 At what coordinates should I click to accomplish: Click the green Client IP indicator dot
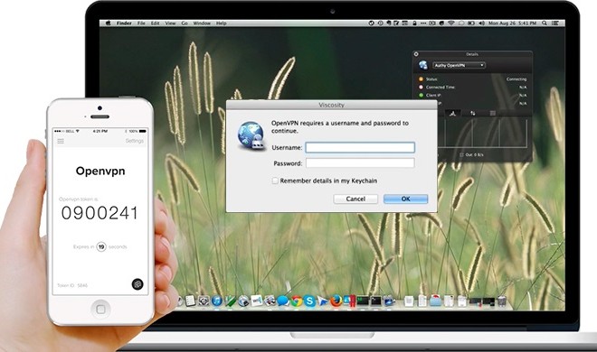pos(421,95)
